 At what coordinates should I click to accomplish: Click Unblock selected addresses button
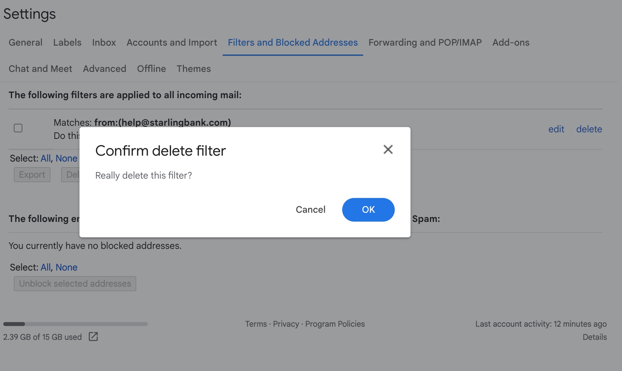[x=75, y=284]
